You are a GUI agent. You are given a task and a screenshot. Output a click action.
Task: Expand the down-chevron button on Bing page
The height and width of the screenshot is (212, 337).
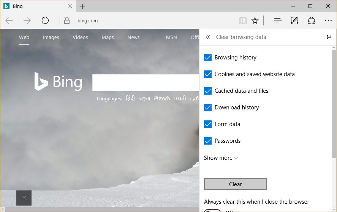pos(24,198)
